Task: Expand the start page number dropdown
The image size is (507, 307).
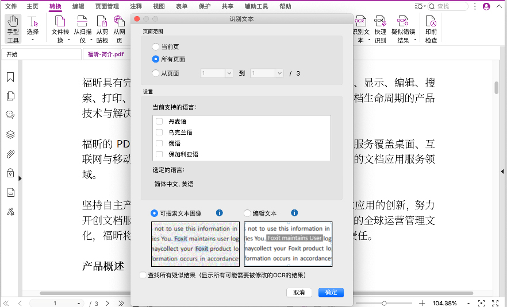Action: pyautogui.click(x=229, y=73)
